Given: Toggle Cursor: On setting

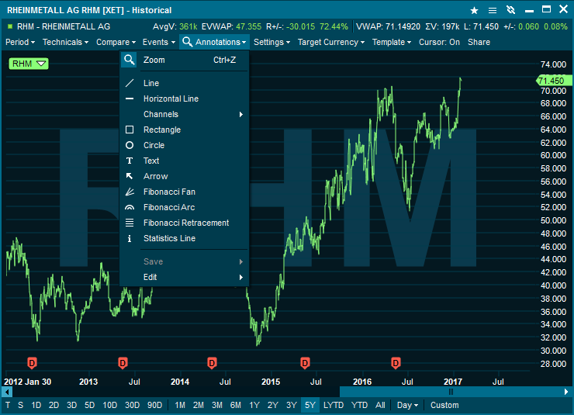Looking at the screenshot, I should click(x=439, y=42).
